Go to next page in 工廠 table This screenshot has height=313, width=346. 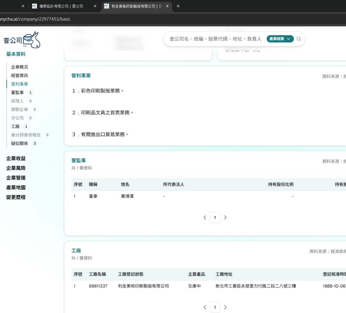tap(225, 307)
